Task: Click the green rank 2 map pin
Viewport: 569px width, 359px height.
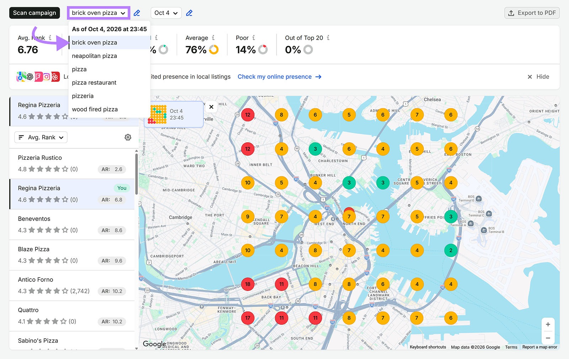Action: coord(451,250)
